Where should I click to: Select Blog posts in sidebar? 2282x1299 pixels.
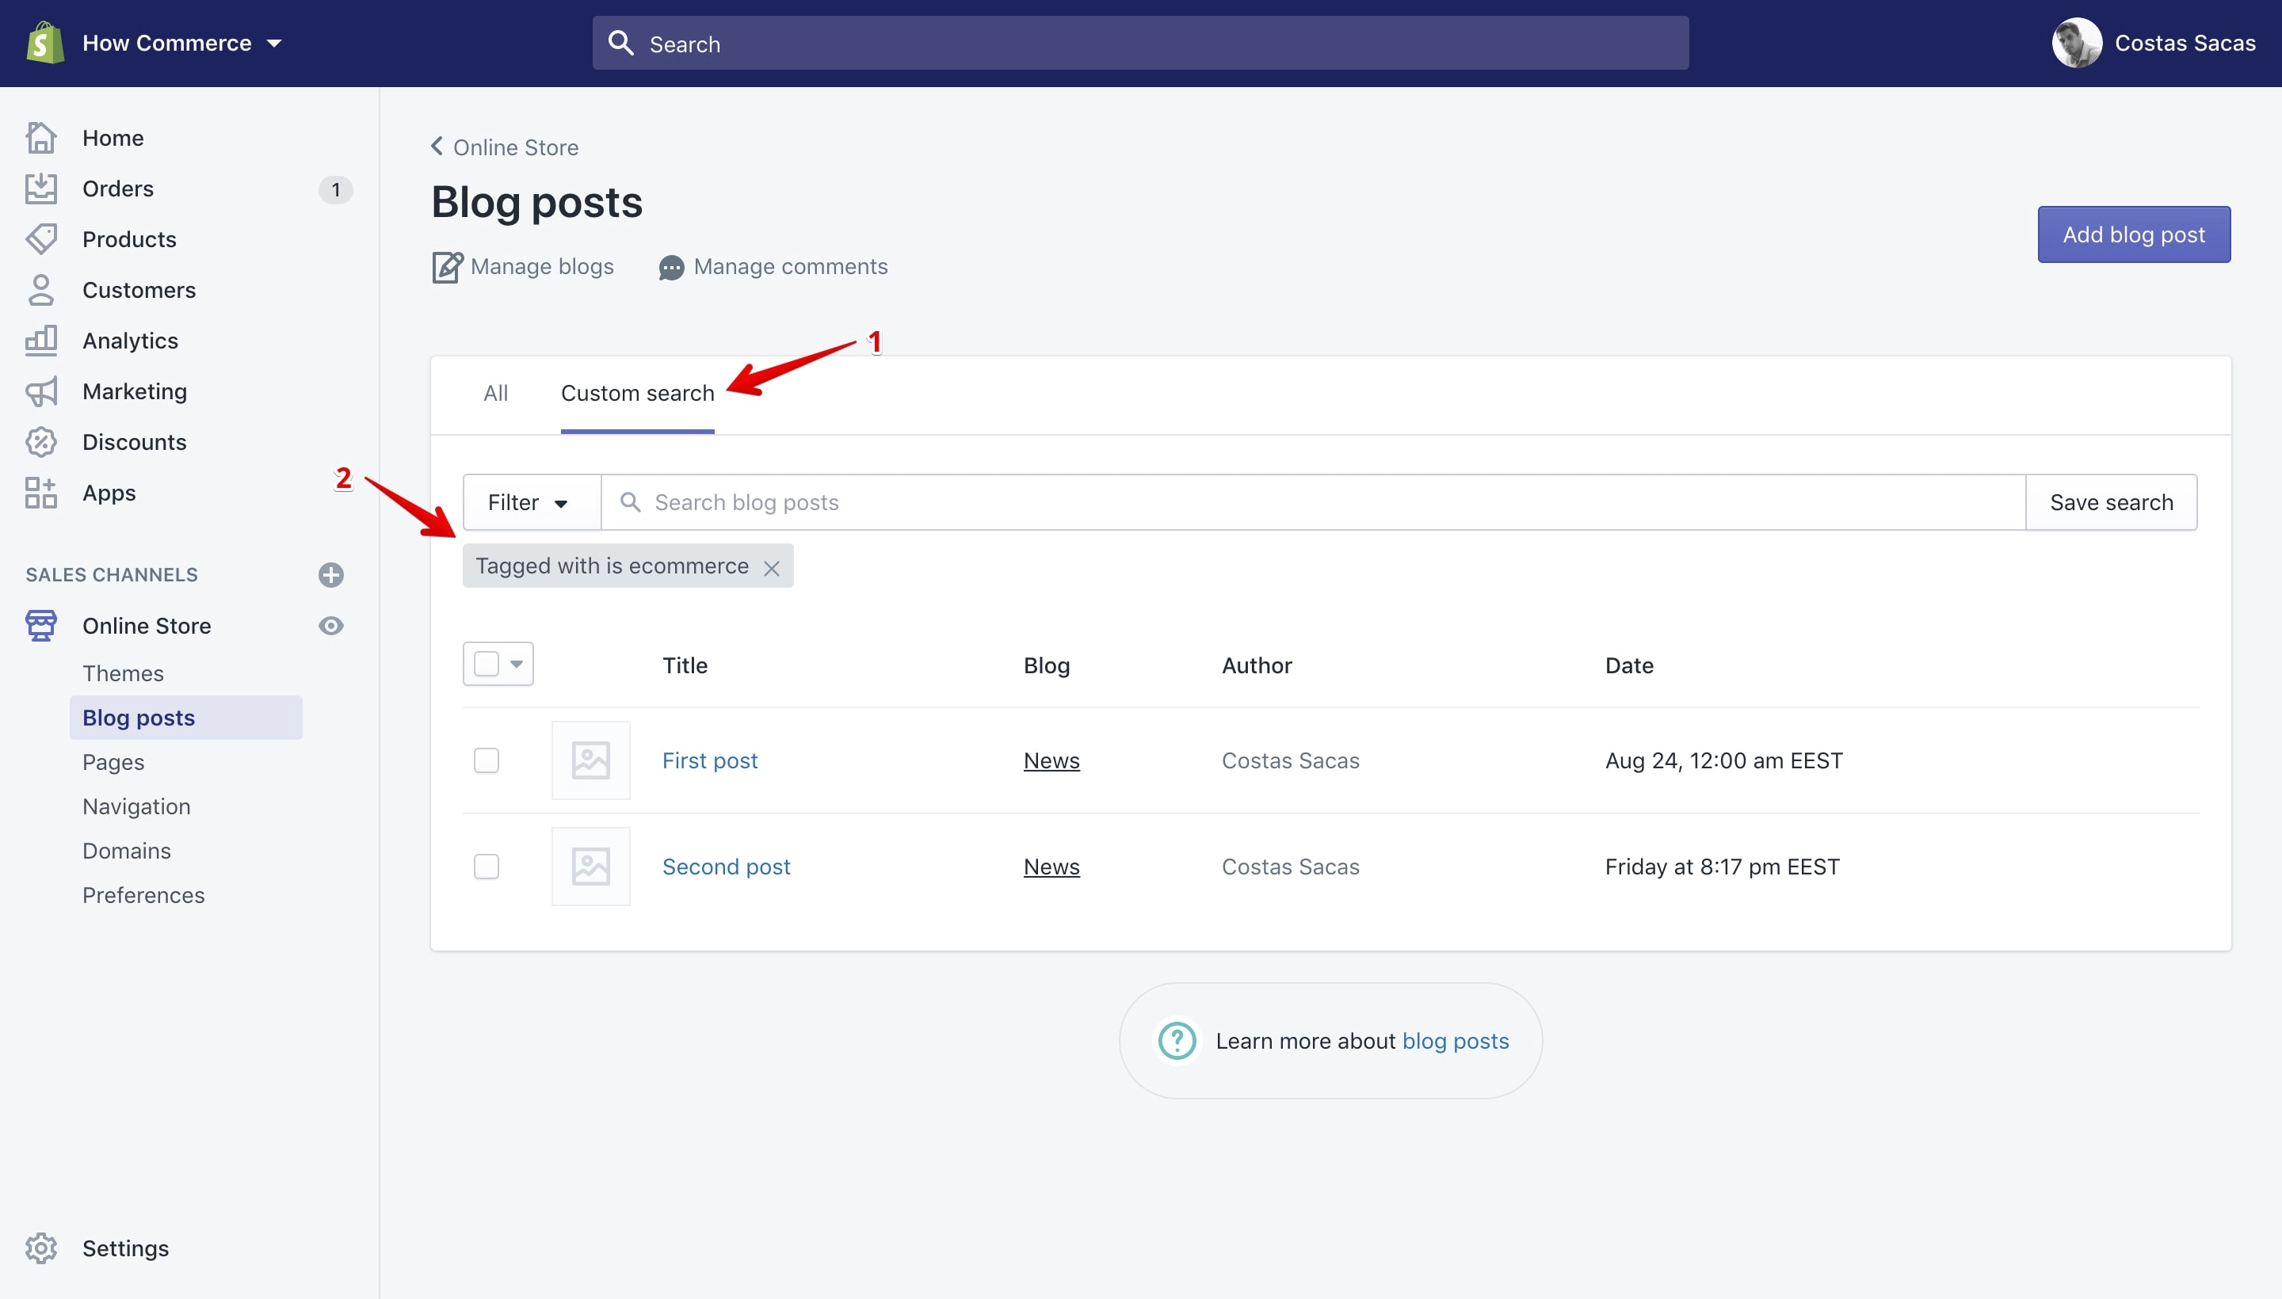tap(185, 718)
